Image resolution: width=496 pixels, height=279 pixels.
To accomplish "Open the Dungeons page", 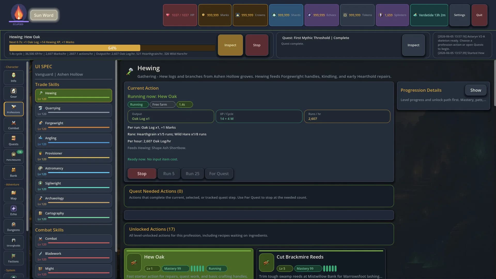I will pyautogui.click(x=13, y=227).
